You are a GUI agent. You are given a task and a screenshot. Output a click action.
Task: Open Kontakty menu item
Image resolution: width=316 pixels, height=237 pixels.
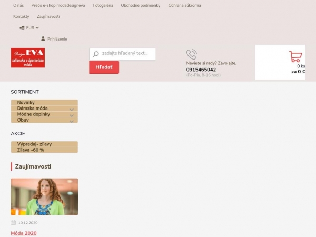[x=21, y=16]
